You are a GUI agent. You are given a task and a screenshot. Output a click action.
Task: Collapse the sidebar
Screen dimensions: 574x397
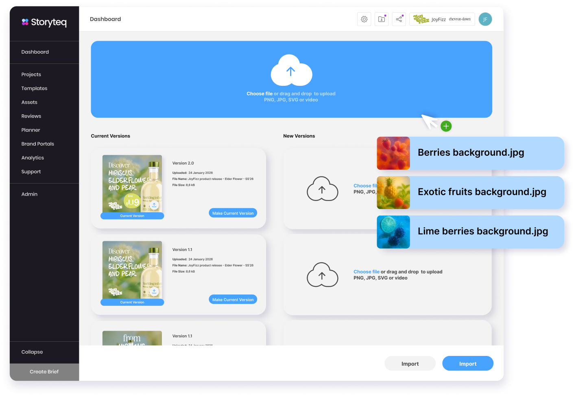[32, 352]
